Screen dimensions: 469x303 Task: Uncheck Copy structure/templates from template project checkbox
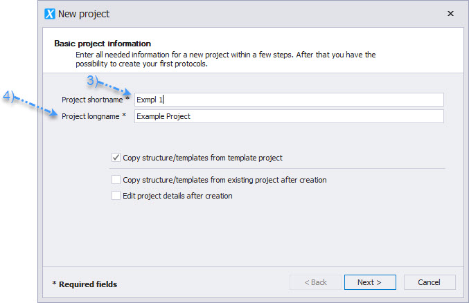point(116,158)
